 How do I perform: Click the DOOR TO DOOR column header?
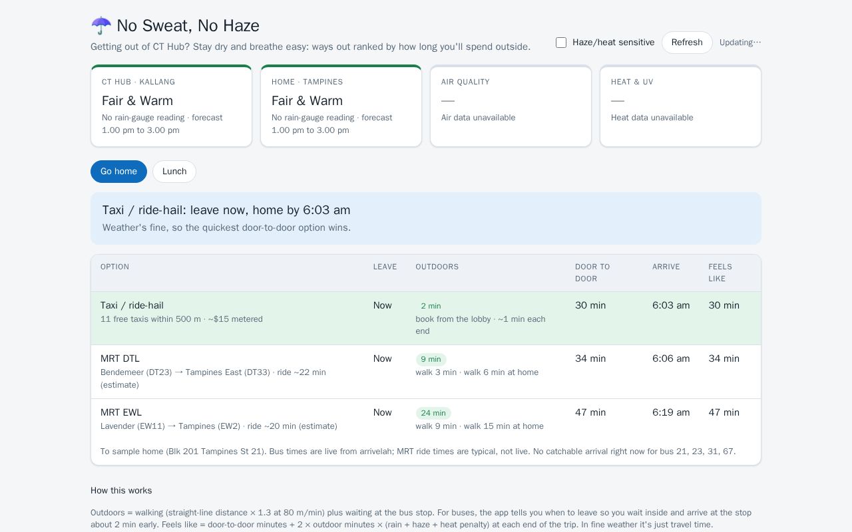tap(592, 273)
